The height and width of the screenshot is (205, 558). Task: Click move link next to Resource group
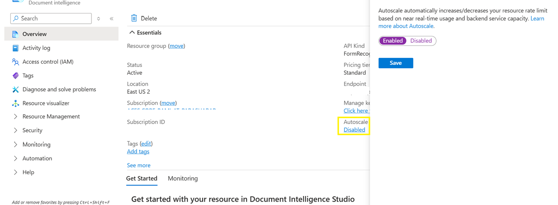tap(176, 46)
